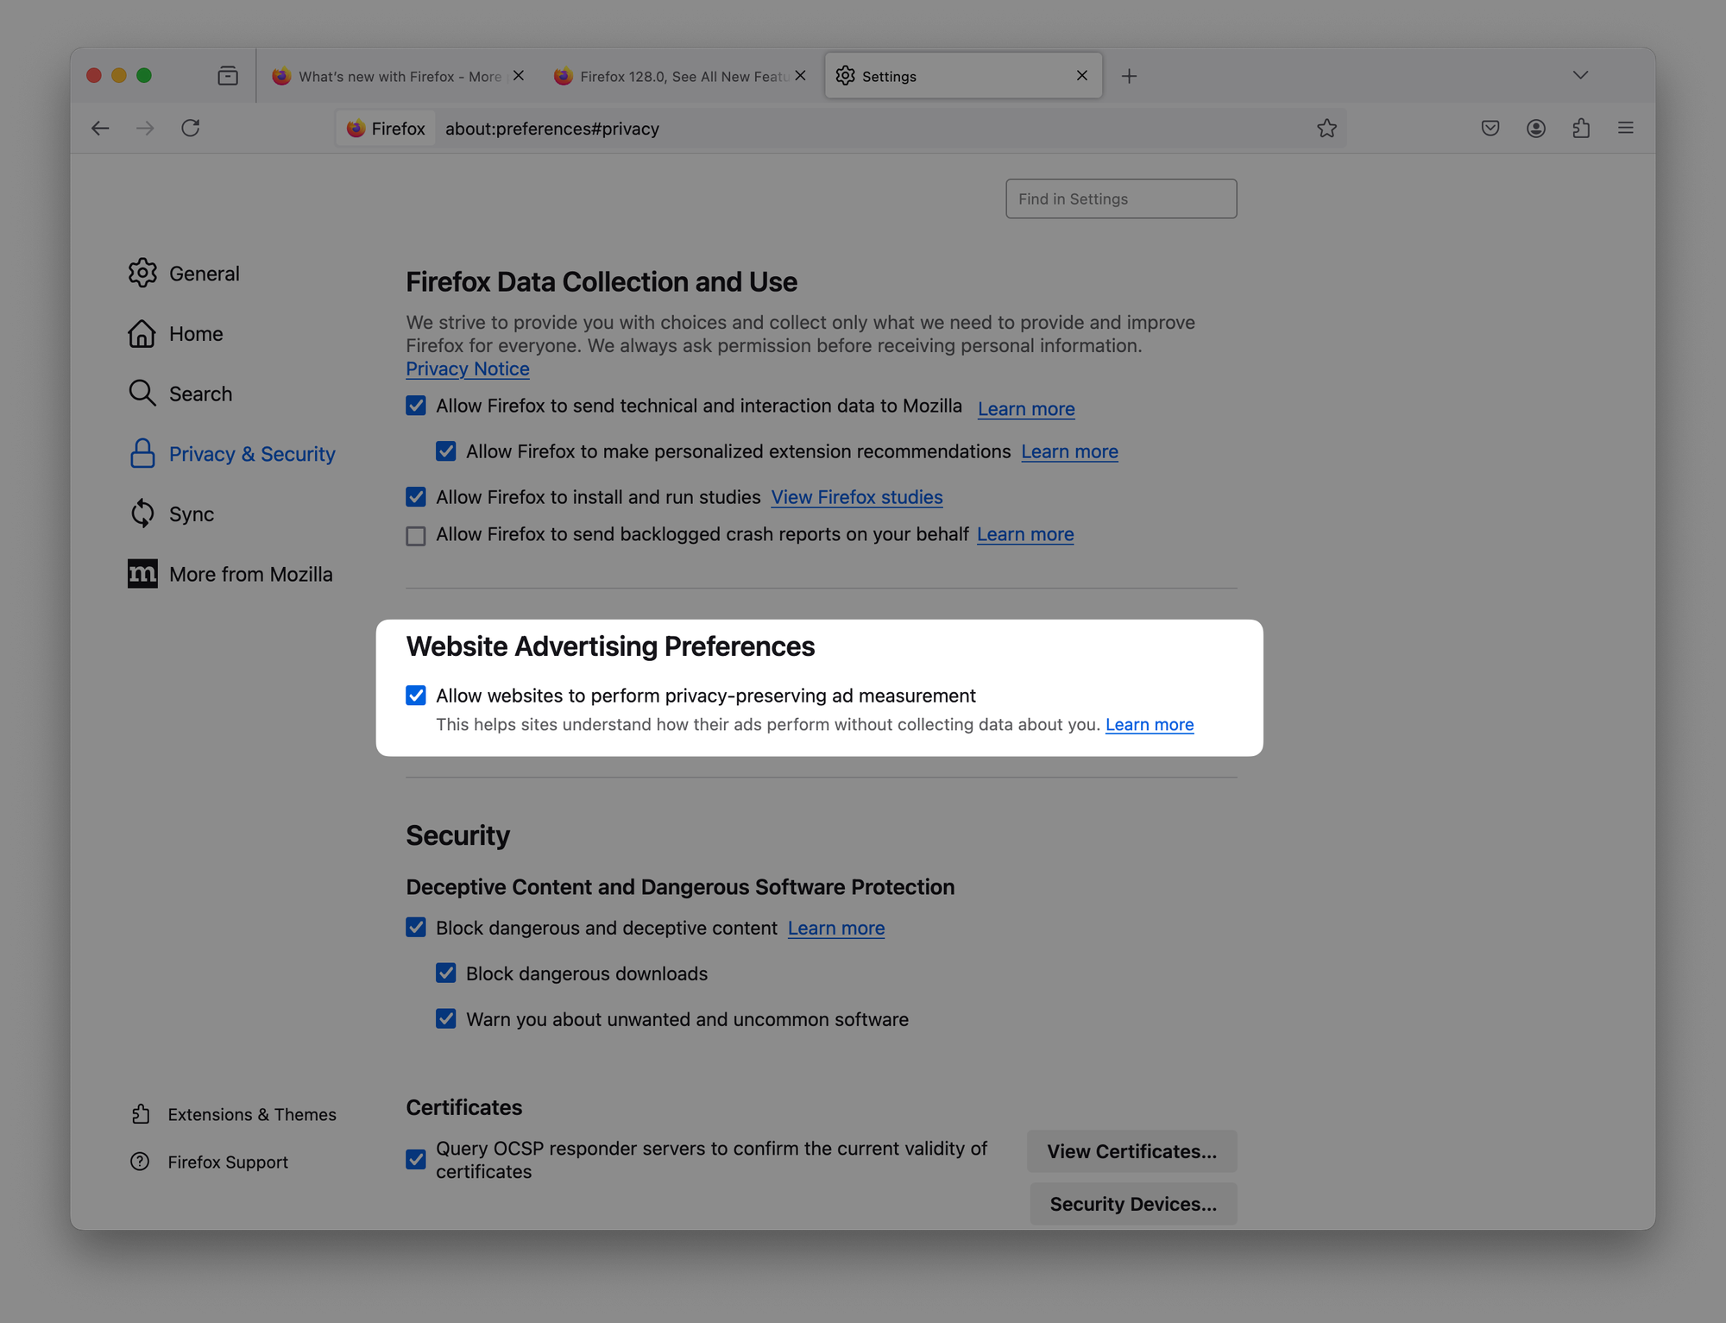Screen dimensions: 1726x1323
Task: Open View Firefox studies link
Action: pos(857,497)
